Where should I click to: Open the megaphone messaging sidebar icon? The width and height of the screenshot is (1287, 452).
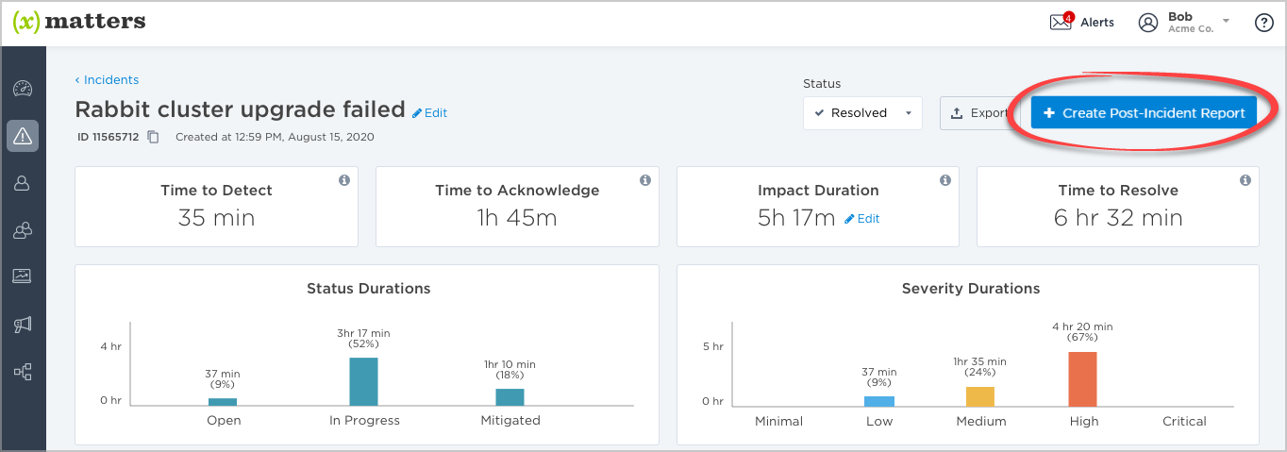[x=23, y=325]
